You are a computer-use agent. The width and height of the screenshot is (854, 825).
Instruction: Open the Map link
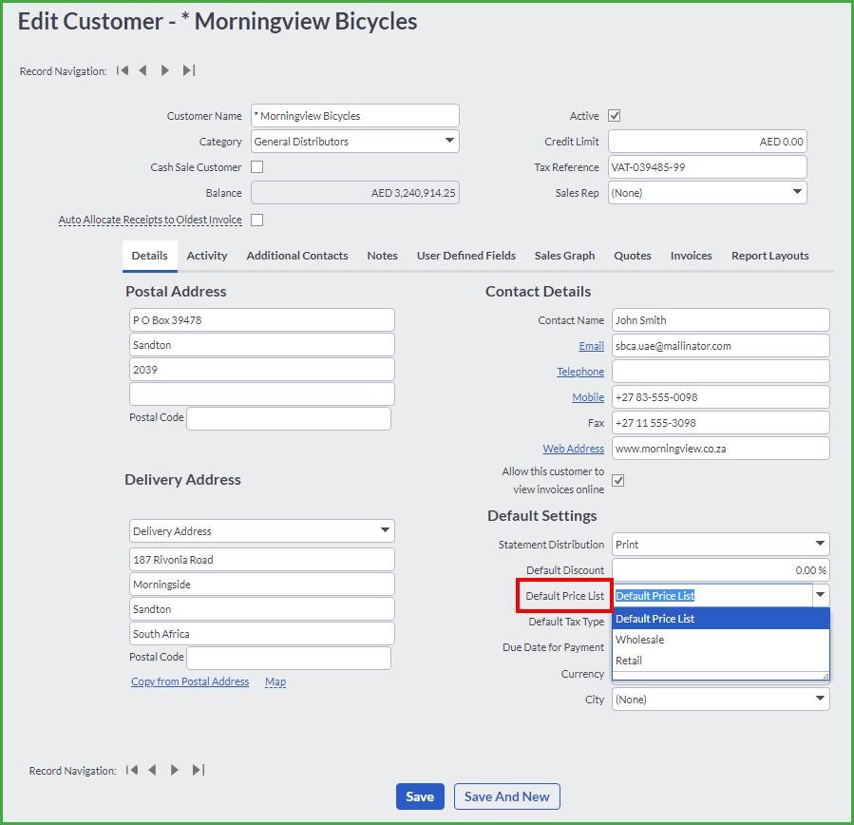pyautogui.click(x=275, y=681)
